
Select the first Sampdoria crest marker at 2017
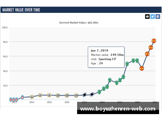point(85,95)
